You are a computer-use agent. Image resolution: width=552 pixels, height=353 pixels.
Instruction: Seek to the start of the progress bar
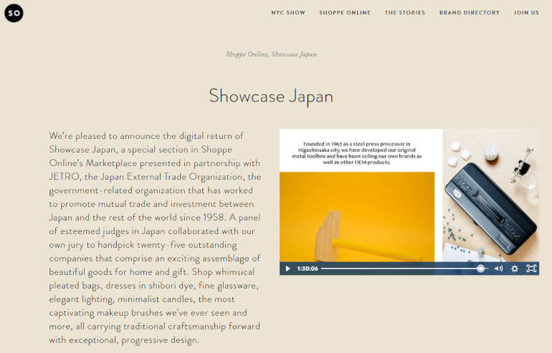click(323, 269)
